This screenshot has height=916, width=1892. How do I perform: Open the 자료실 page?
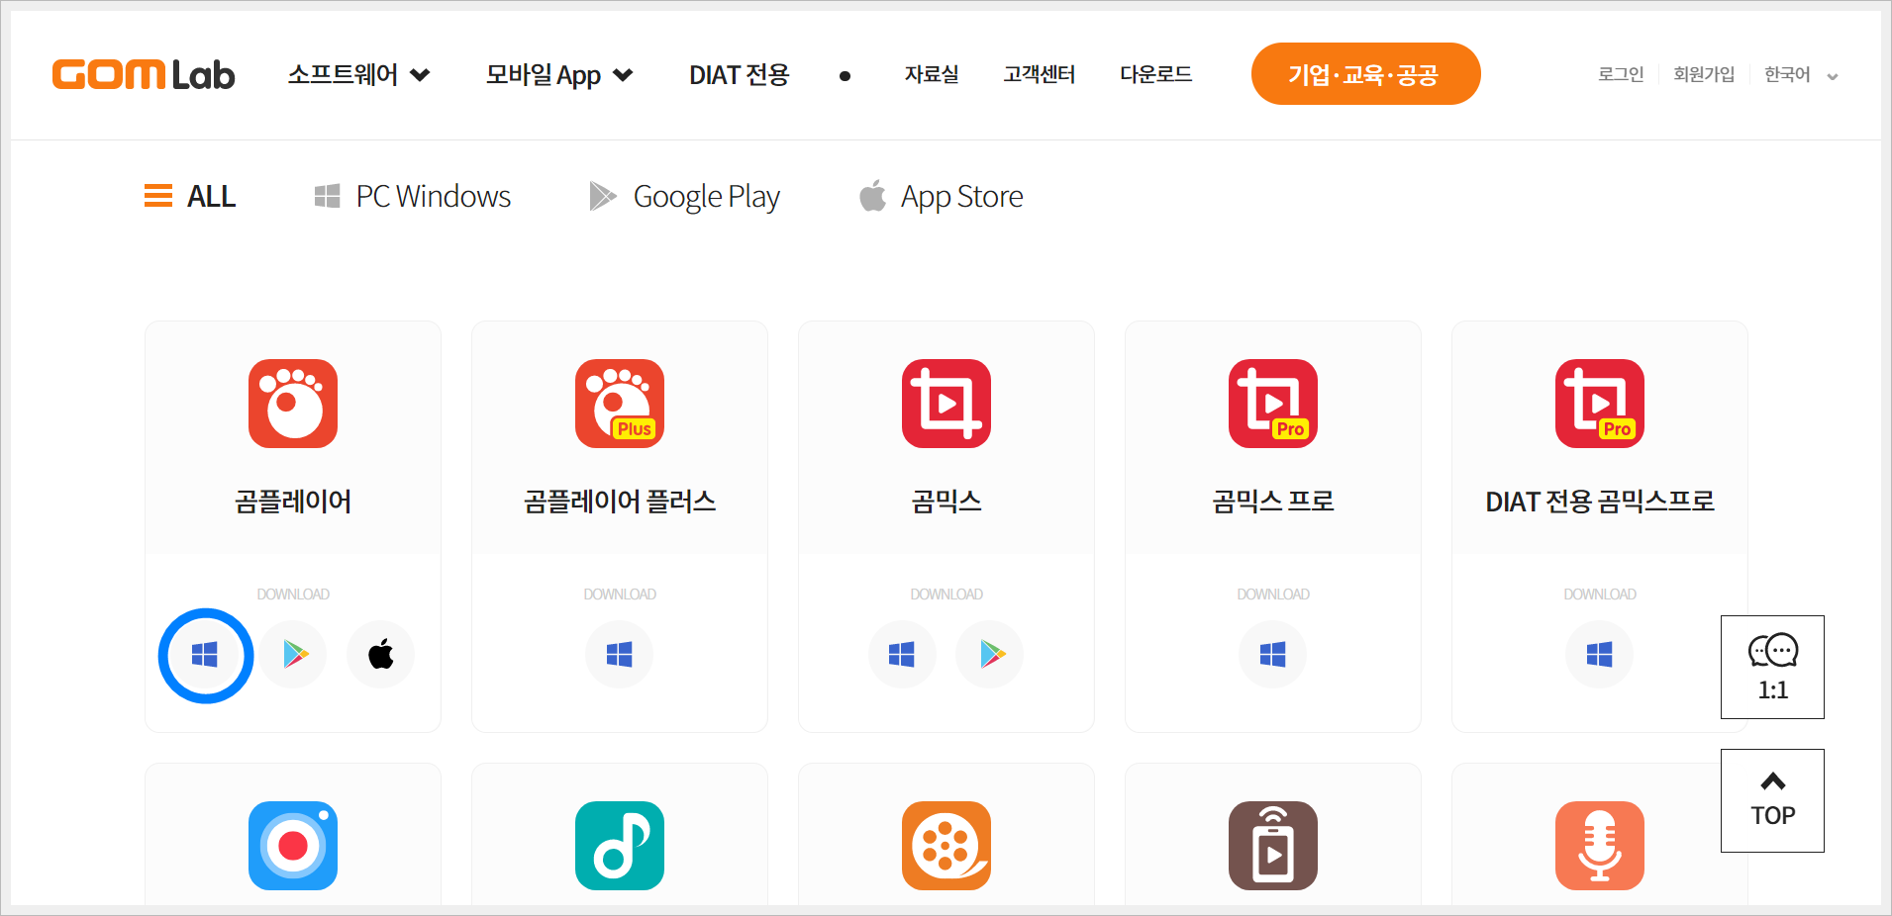click(x=932, y=74)
